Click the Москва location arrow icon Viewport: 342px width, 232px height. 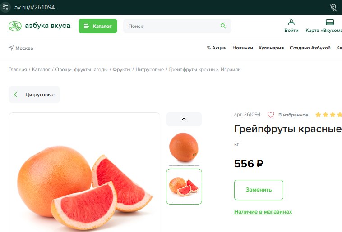click(x=11, y=48)
